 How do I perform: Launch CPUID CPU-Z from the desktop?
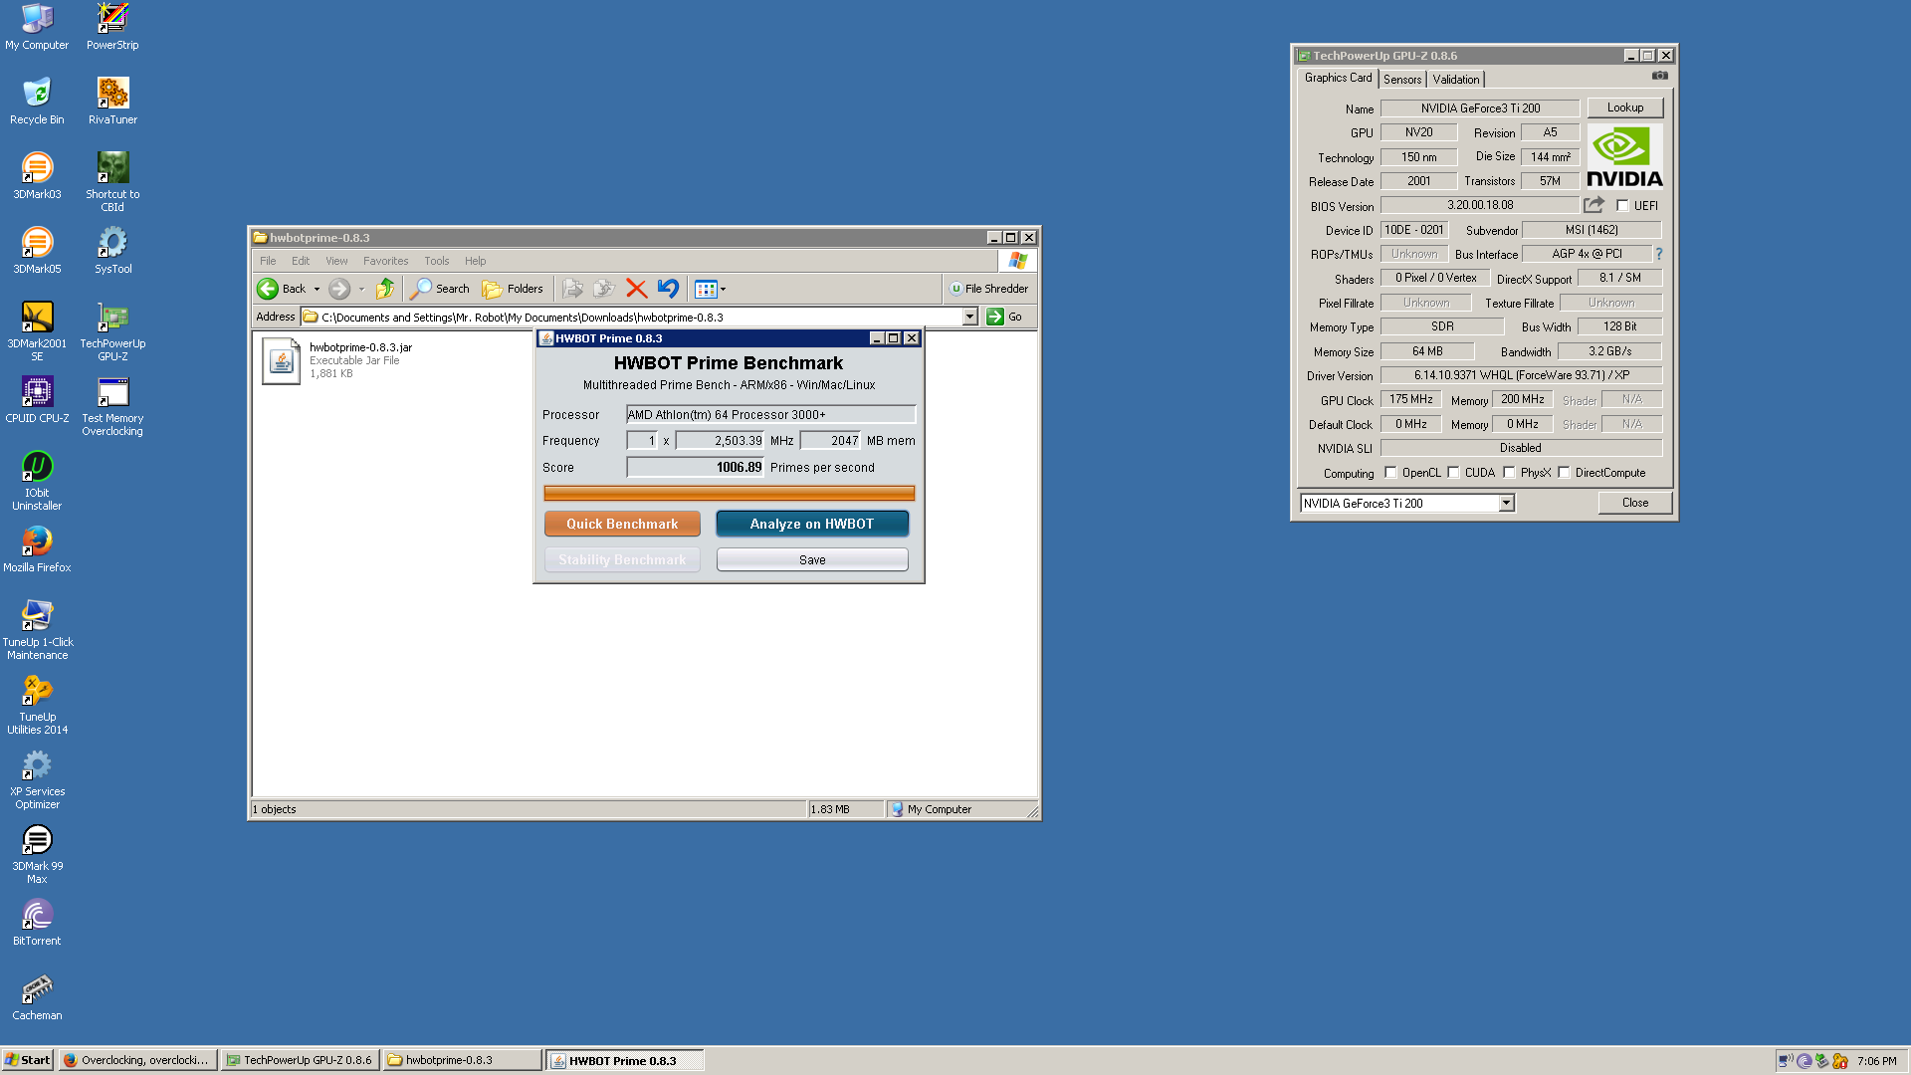(x=37, y=399)
